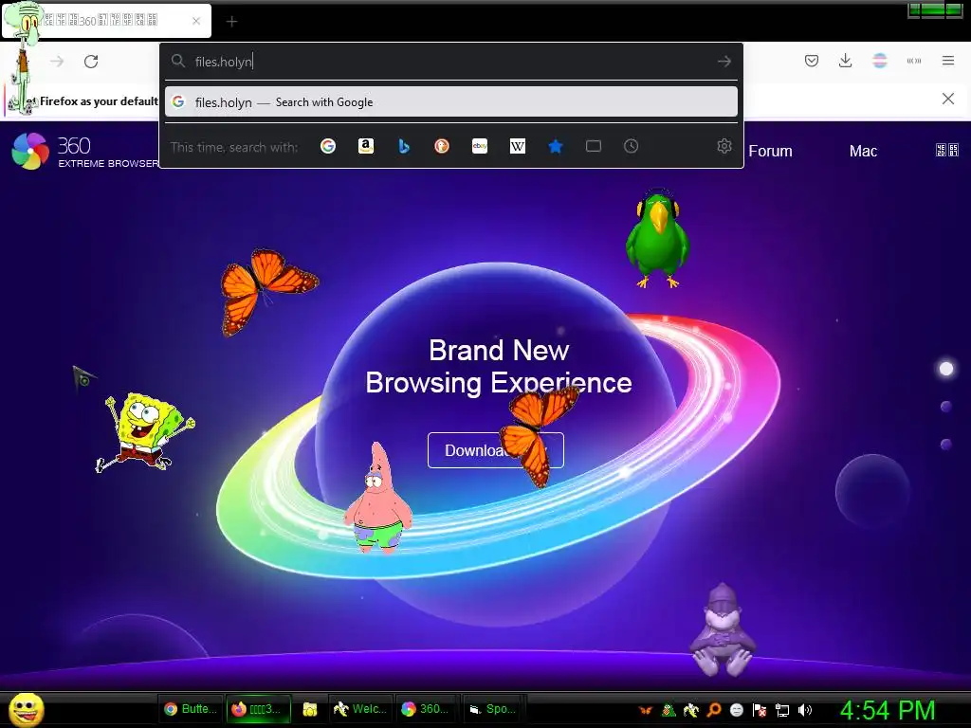Search in open tabs icon

tap(594, 146)
